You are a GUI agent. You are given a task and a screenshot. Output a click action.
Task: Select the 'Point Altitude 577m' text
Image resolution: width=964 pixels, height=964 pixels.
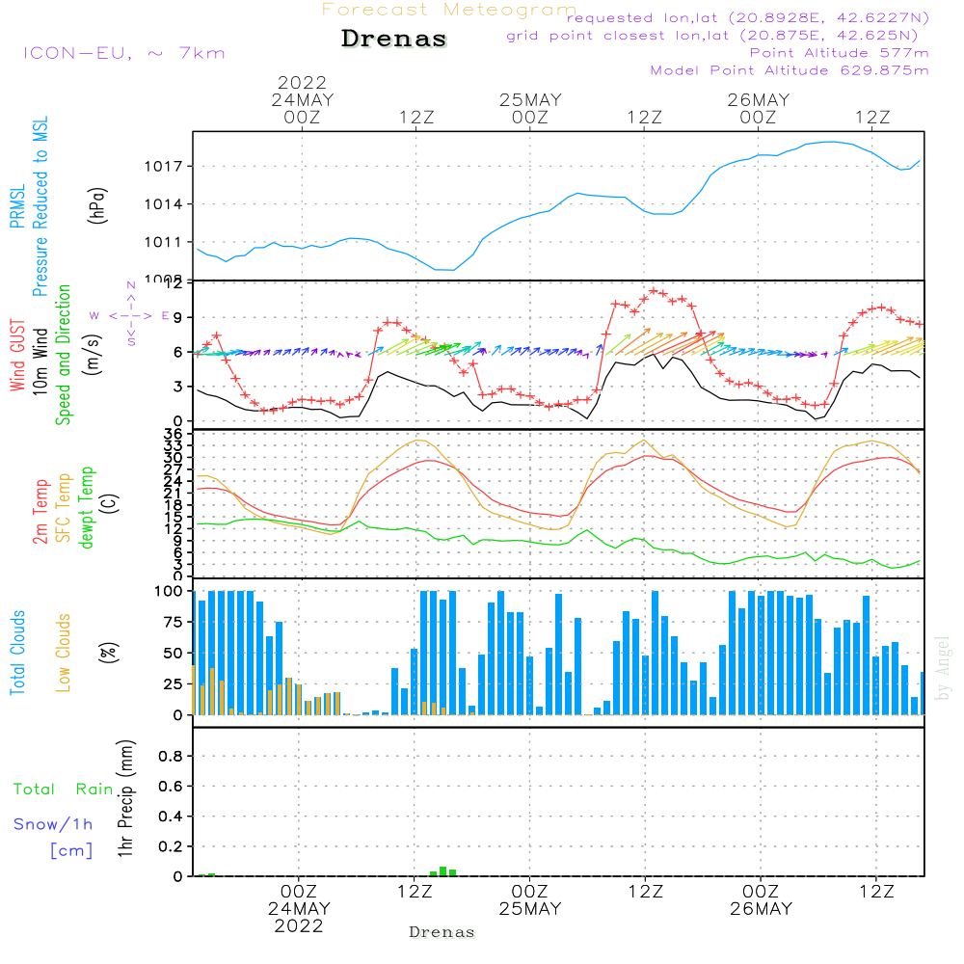click(840, 53)
